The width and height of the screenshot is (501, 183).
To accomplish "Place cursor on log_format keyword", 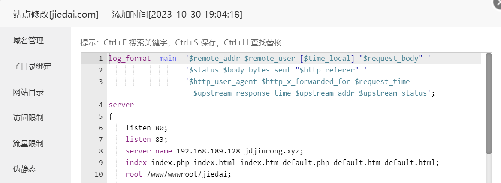I will pyautogui.click(x=130, y=58).
